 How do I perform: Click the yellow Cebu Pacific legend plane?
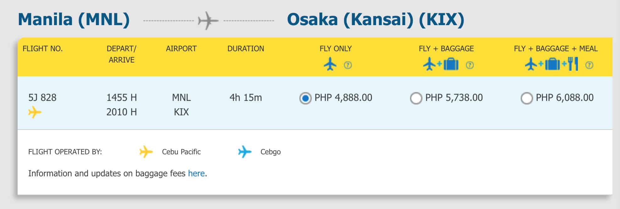pos(146,151)
